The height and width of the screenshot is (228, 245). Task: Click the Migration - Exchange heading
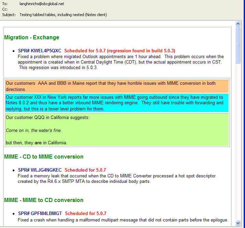[x=31, y=38]
